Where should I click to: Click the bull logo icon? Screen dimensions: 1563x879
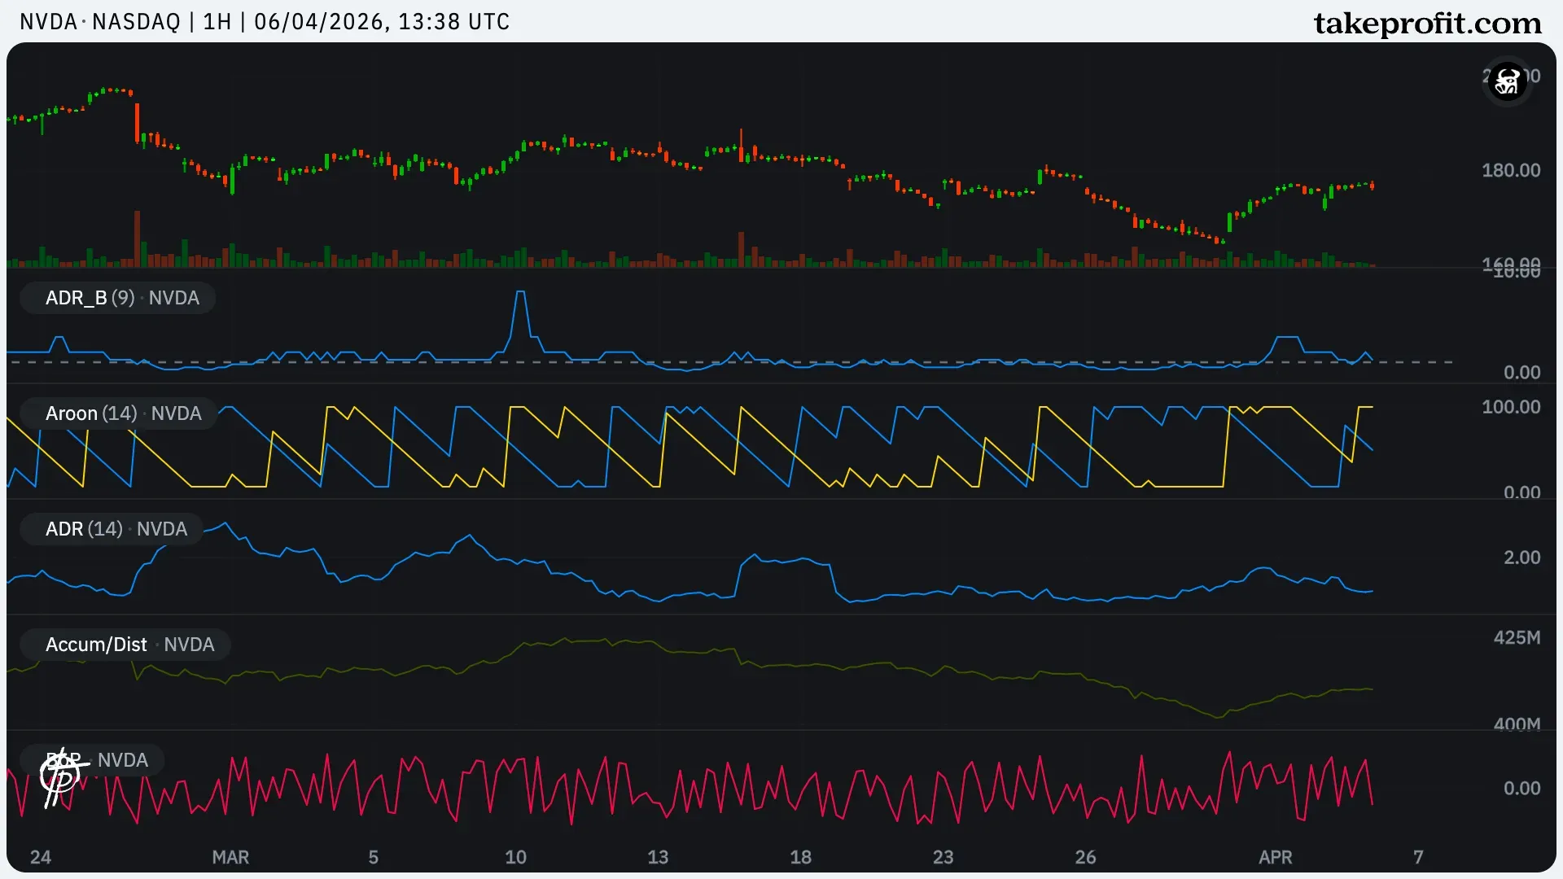[1507, 81]
